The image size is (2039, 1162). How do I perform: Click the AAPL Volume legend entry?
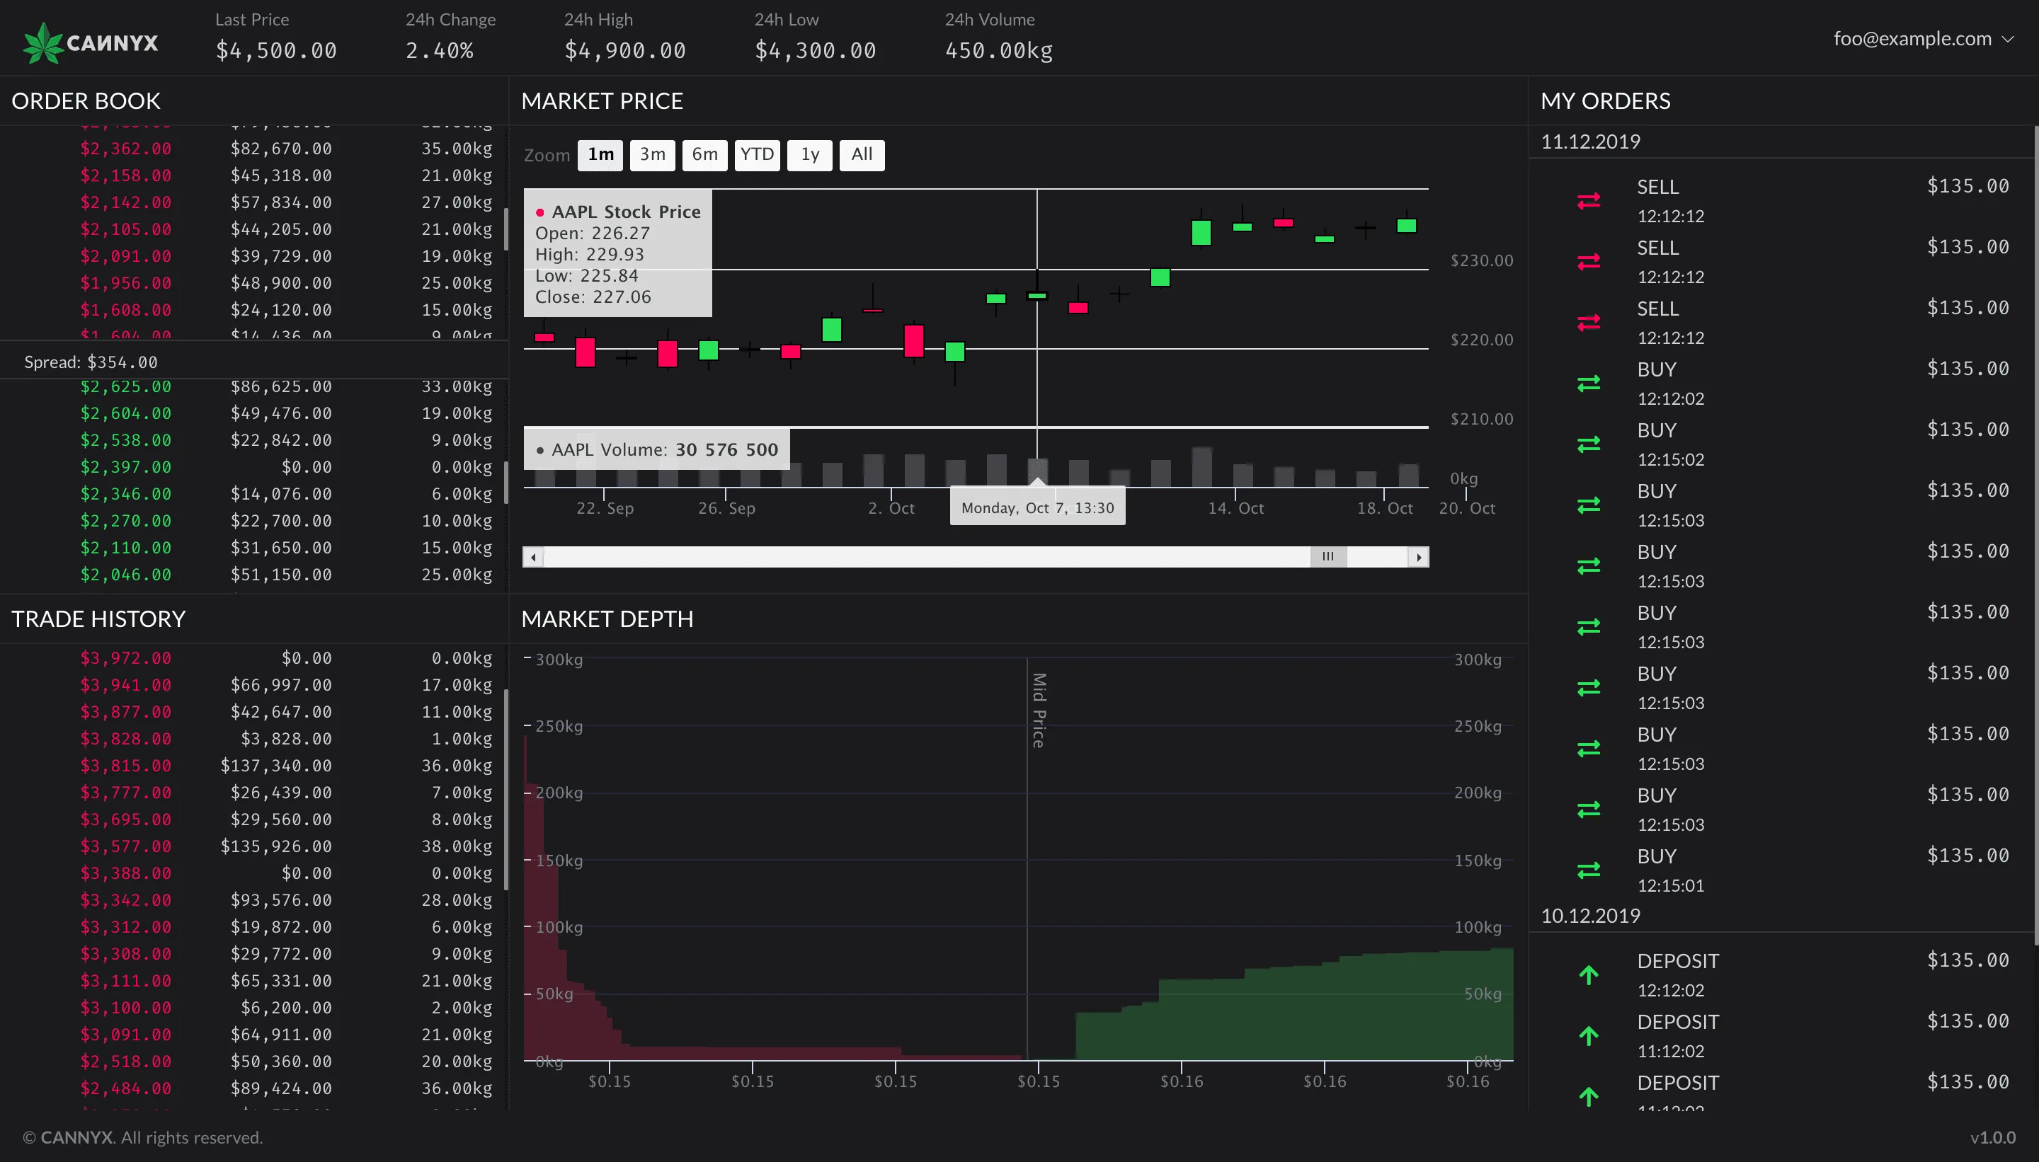[656, 449]
